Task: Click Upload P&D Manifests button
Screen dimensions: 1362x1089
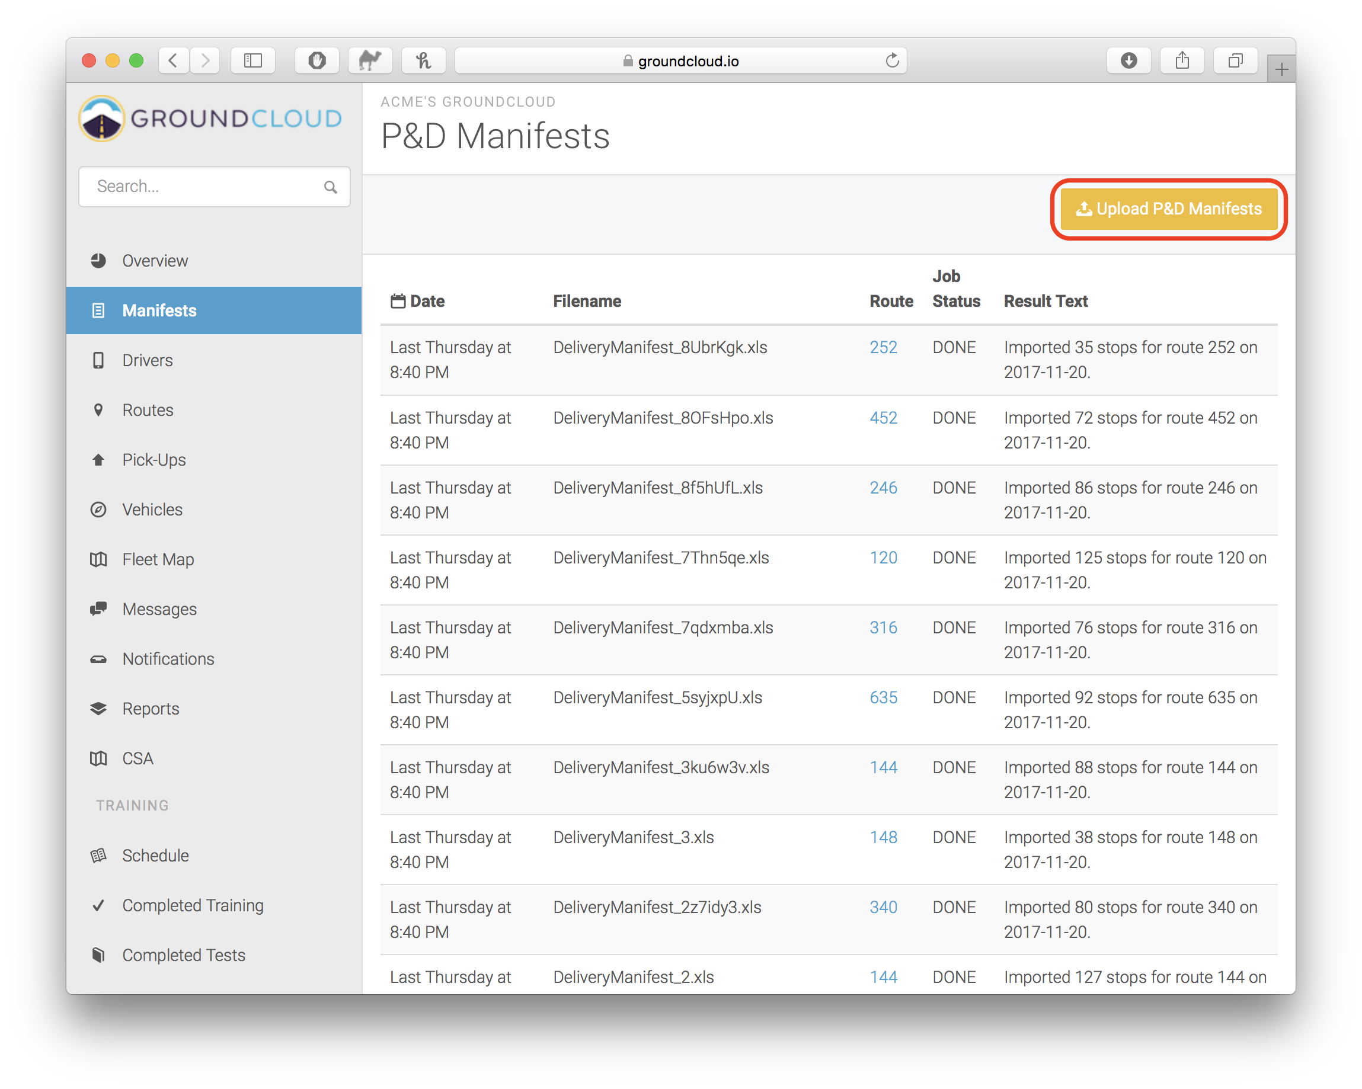Action: click(x=1169, y=209)
